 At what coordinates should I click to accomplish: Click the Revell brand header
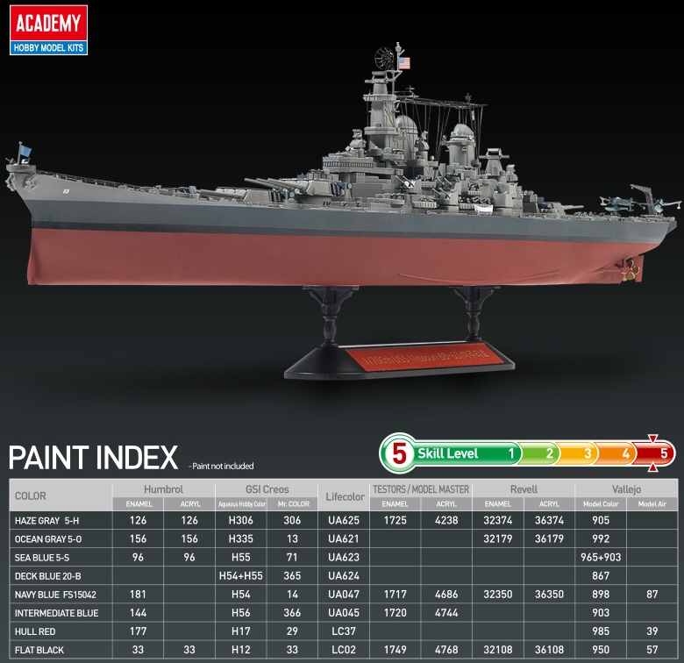pos(524,489)
